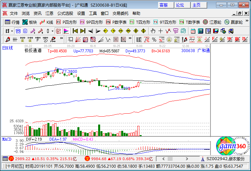This screenshot has width=251, height=171.
Task: Click the 主页 homepage button
Action: 199,5
